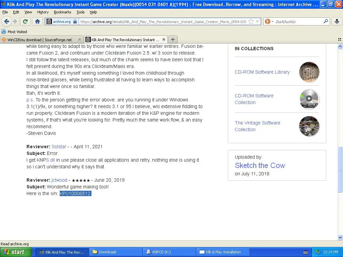Open uploader Sketch the Cow profile
Screen dimensions: 343x257
coord(260,165)
